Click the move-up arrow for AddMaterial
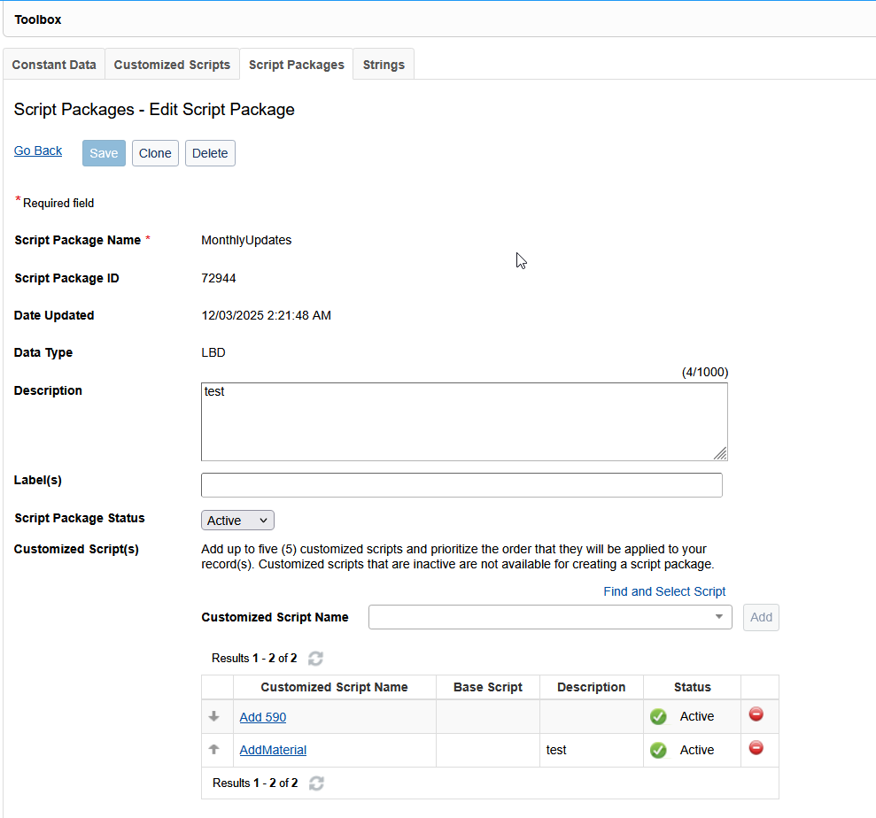Viewport: 876px width, 818px height. 213,749
